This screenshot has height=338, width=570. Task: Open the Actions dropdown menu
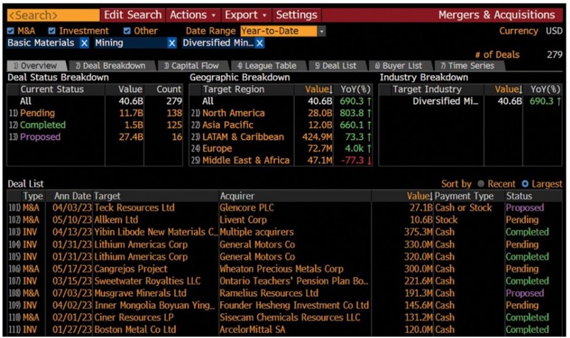coord(193,15)
